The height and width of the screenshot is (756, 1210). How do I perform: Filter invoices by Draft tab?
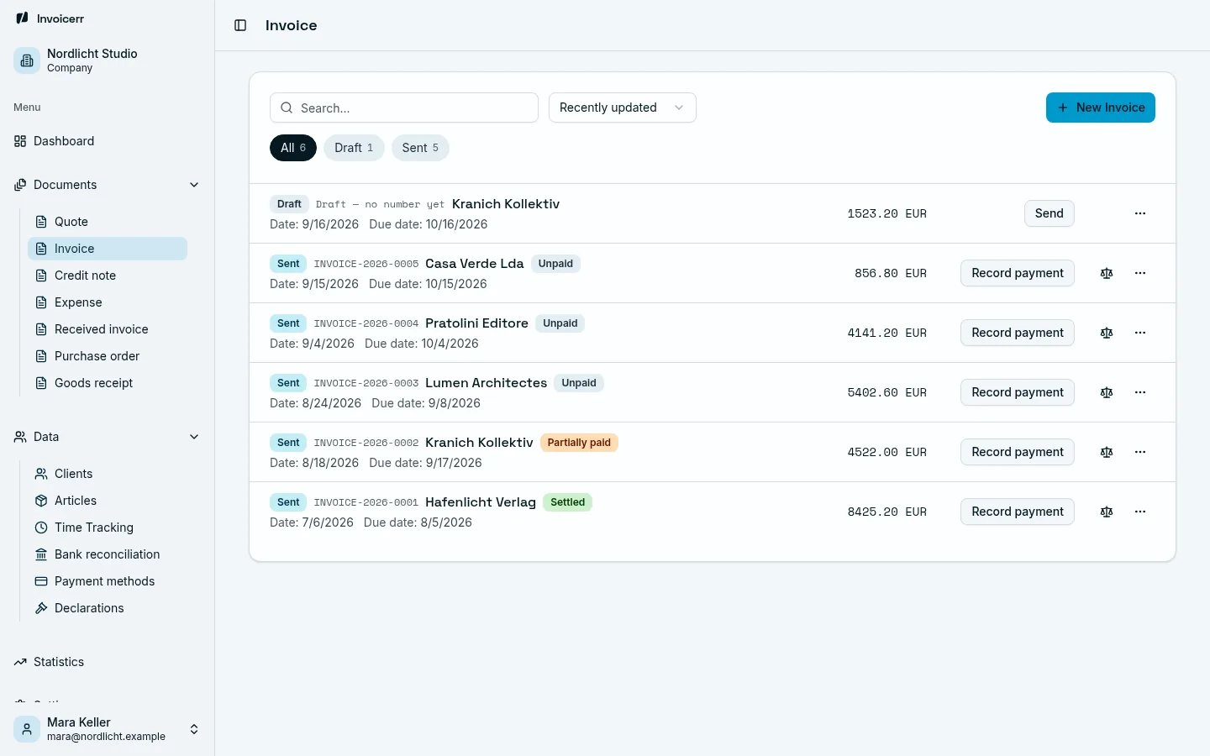point(354,148)
